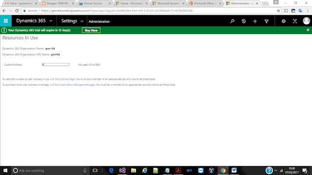The height and width of the screenshot is (175, 312).
Task: Switch to the Home - Microsoft tab
Action: [x=132, y=3]
